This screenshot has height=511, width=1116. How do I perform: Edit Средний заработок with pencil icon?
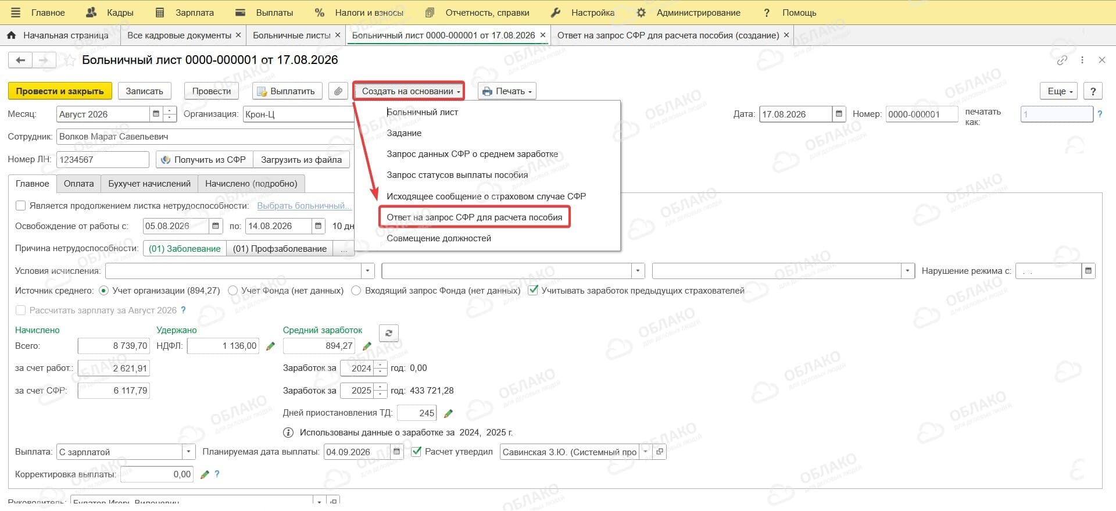367,346
